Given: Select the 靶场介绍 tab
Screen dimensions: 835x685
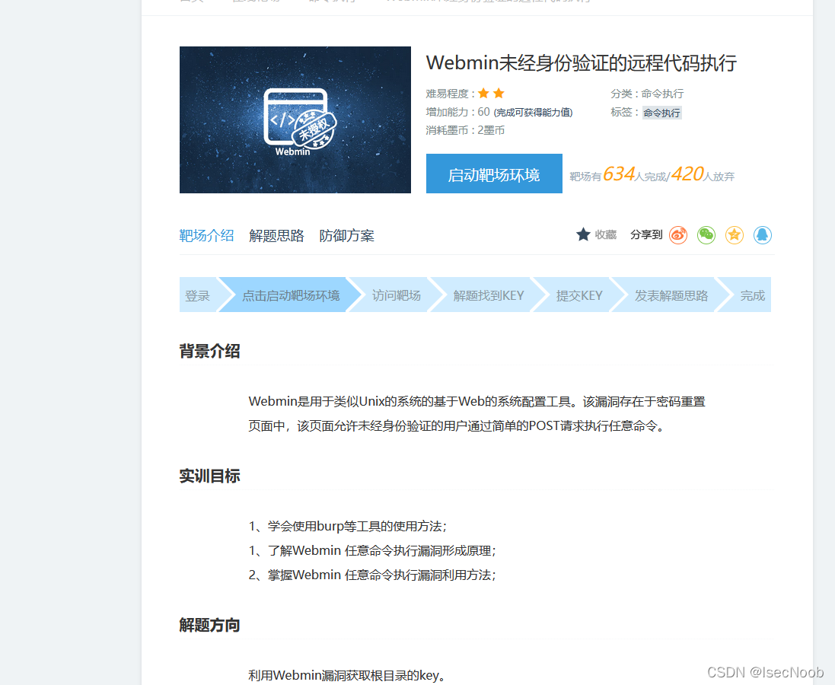Looking at the screenshot, I should point(206,236).
